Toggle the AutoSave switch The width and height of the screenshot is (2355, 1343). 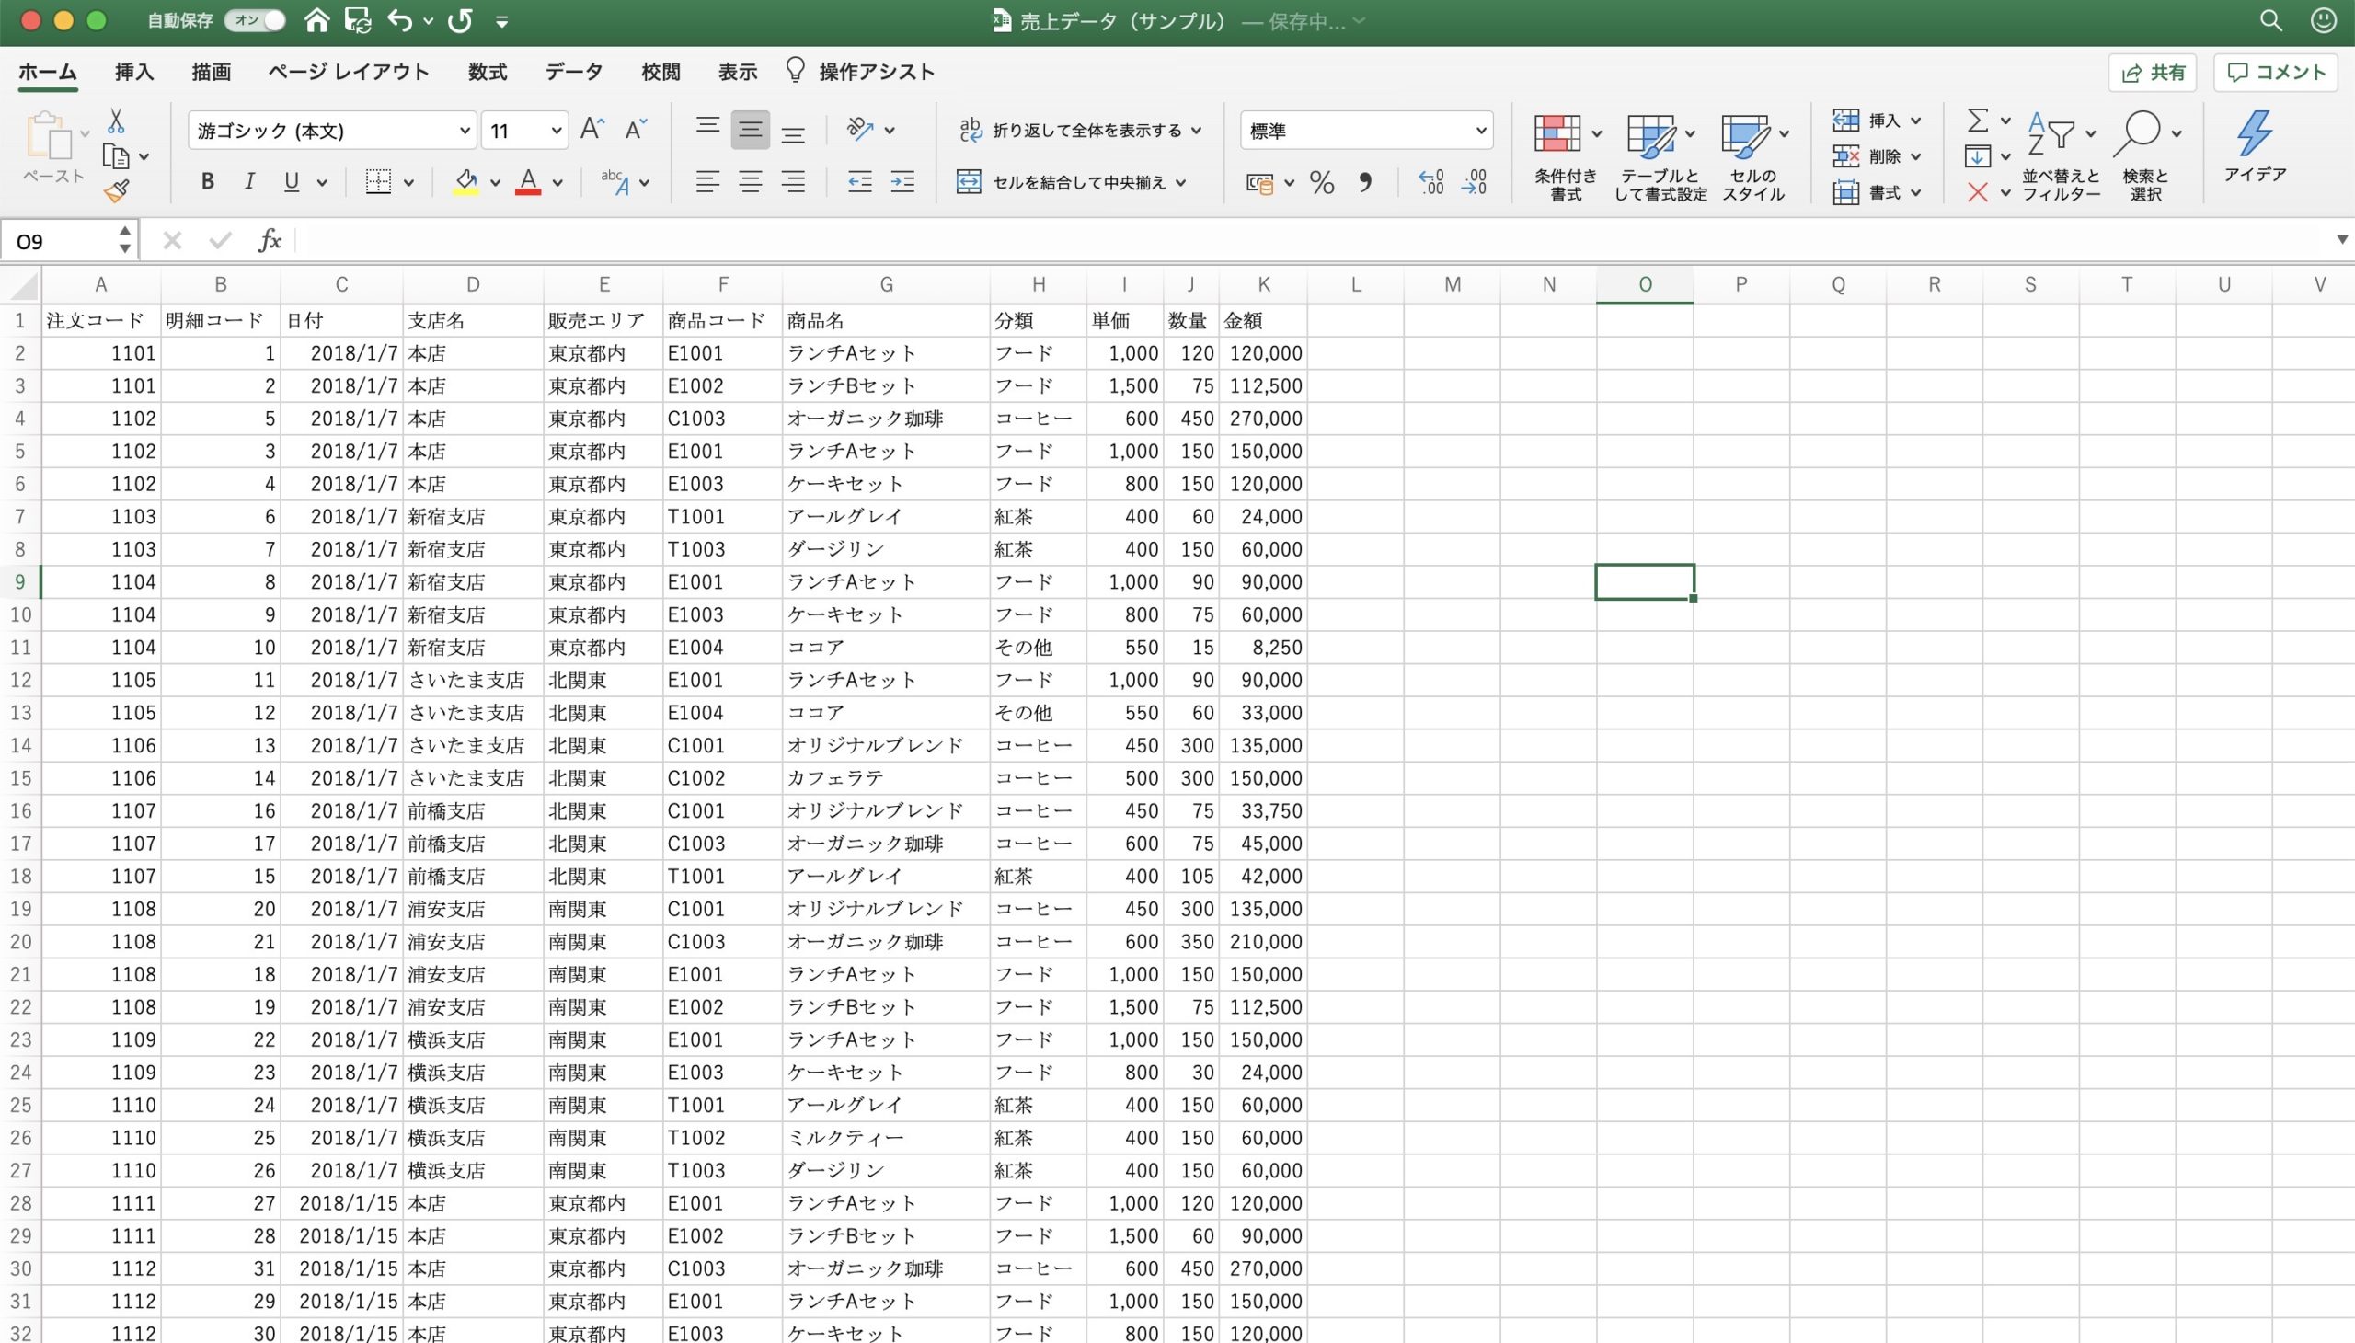pyautogui.click(x=256, y=20)
